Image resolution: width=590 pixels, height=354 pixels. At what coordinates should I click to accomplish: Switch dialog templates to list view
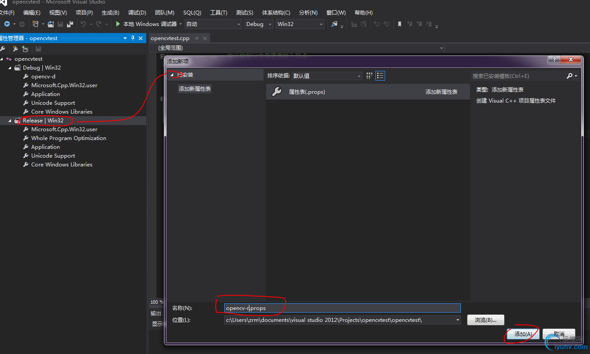point(381,76)
